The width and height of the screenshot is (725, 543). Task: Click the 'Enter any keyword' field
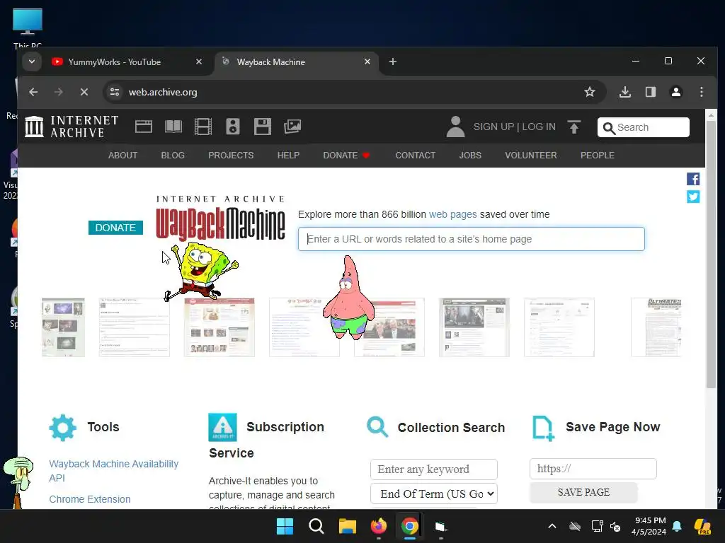point(434,469)
